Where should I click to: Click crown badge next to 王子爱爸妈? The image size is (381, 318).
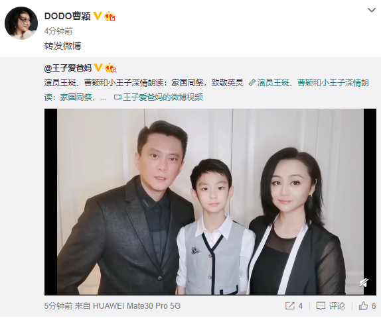click(x=110, y=68)
